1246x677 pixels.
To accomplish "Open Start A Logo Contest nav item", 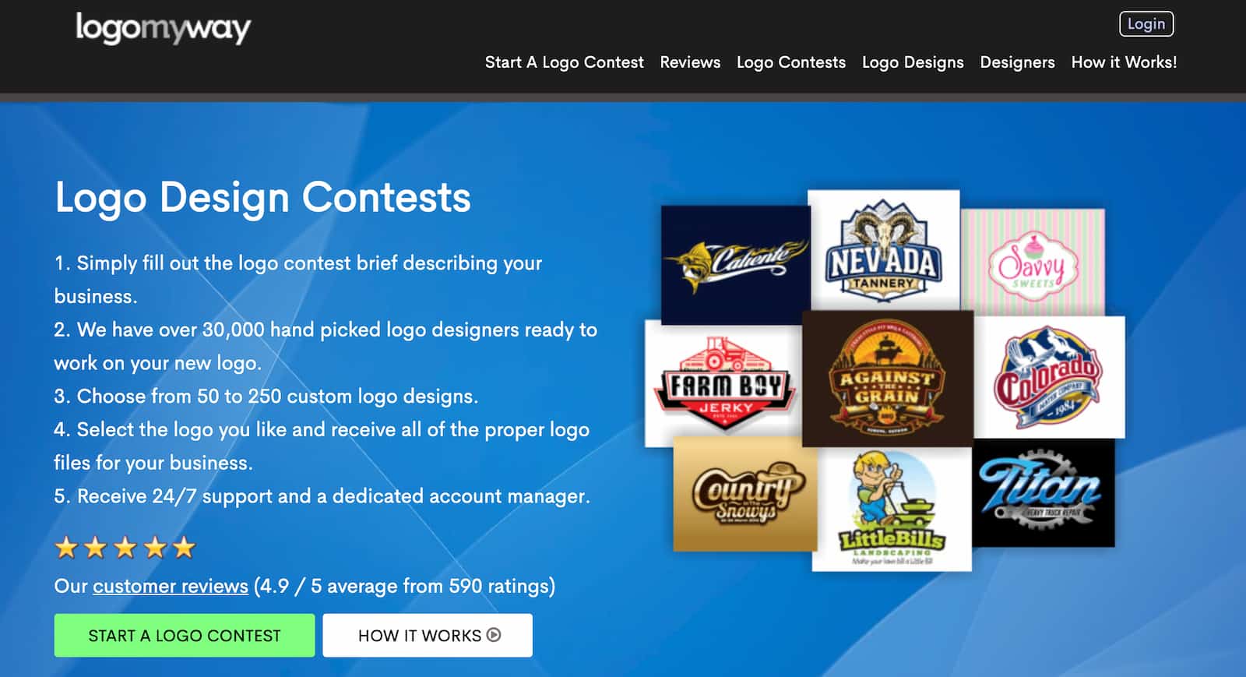I will pos(564,62).
